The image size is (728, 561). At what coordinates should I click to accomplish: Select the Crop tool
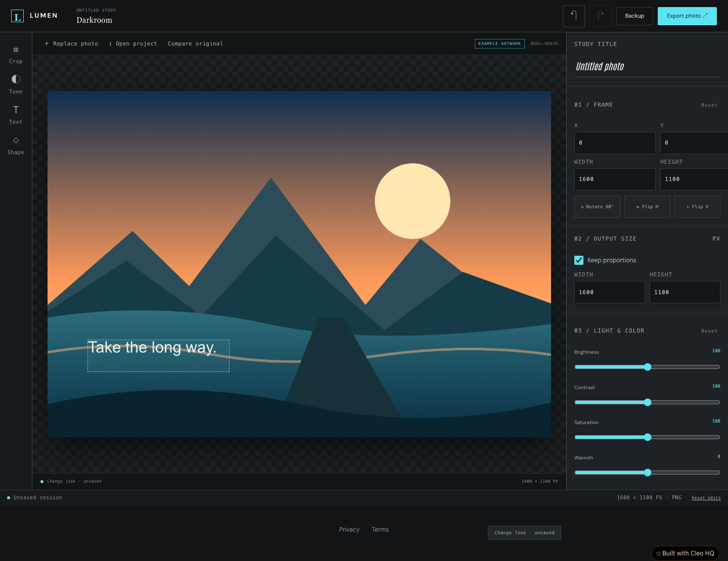(16, 55)
